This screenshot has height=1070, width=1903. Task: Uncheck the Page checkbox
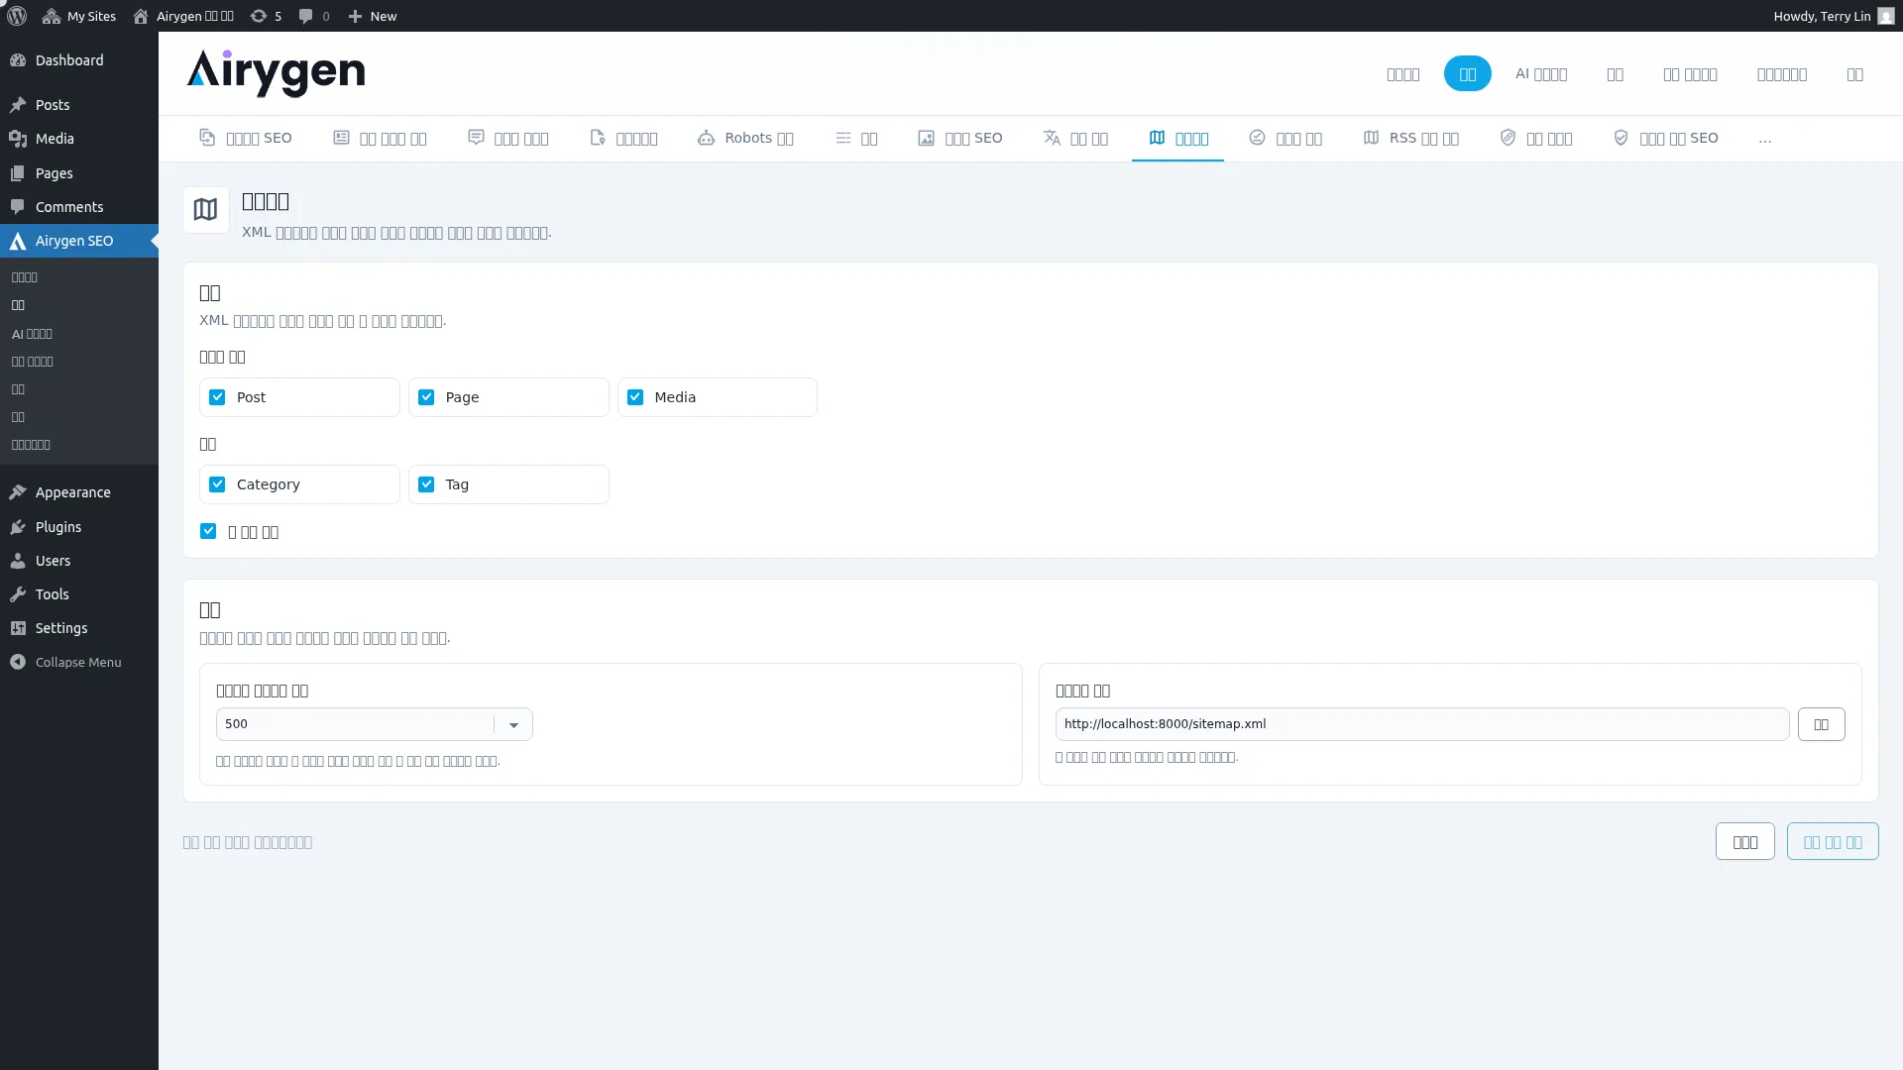pos(426,397)
